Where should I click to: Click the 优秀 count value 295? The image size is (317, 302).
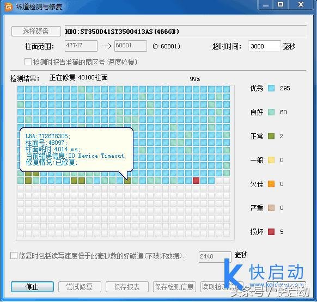(285, 88)
